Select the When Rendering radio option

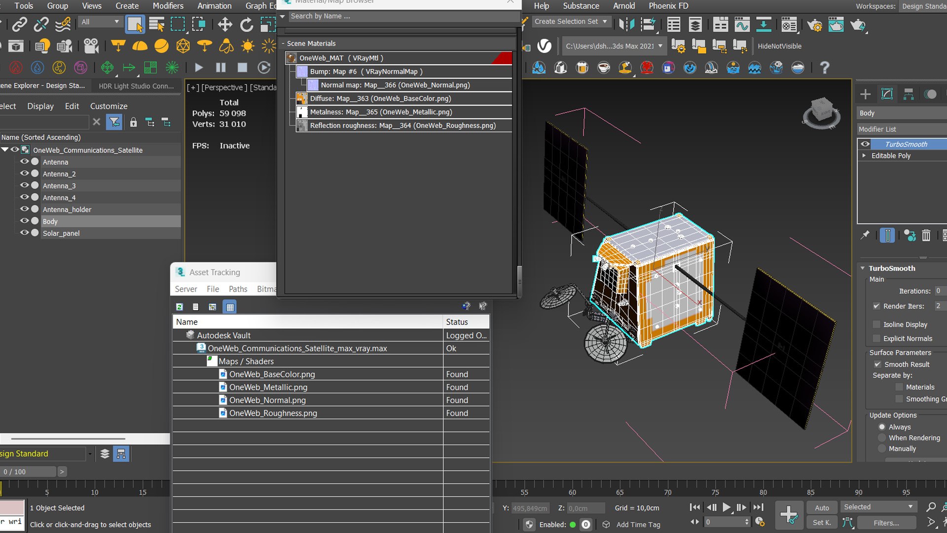(882, 438)
